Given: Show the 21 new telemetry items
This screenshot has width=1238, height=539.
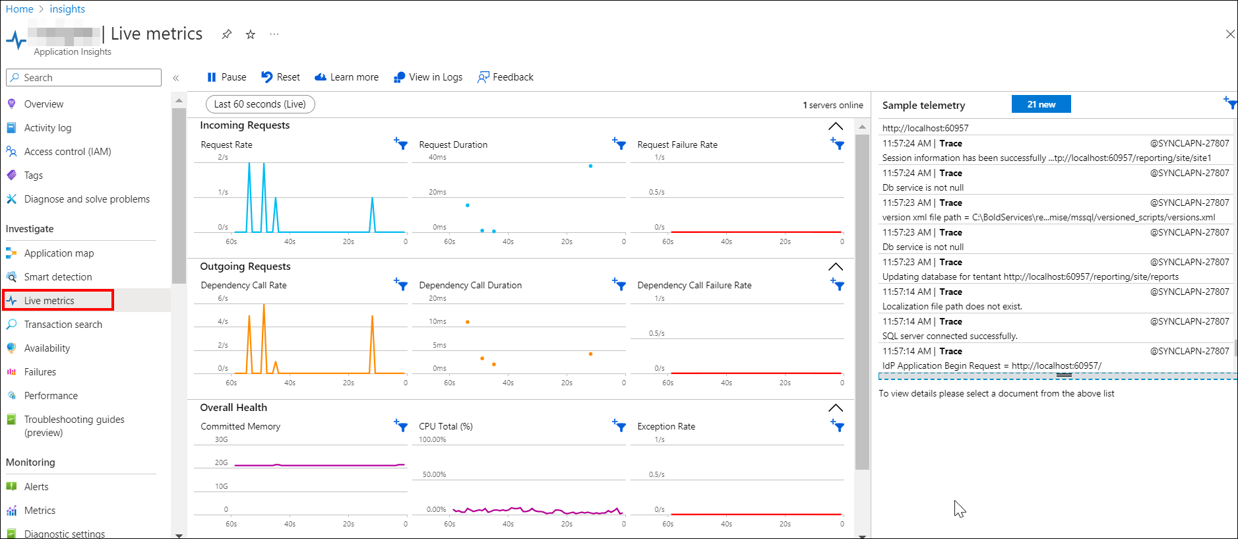Looking at the screenshot, I should 1041,104.
